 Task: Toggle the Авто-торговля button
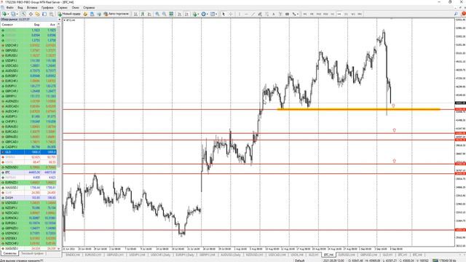116,14
